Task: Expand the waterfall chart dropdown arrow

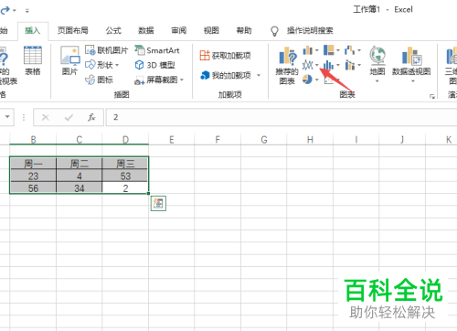Action: (x=359, y=50)
